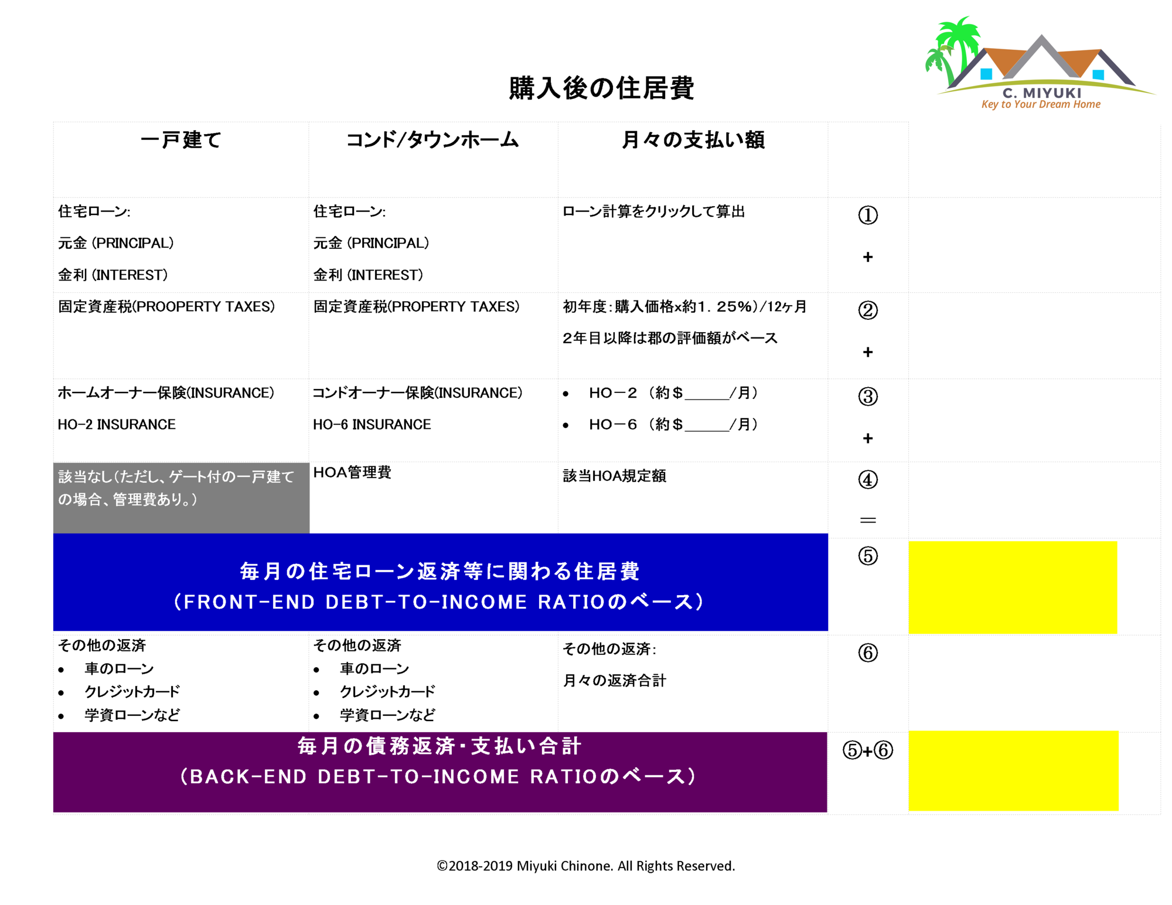
Task: Click 固定資産税(PROOPERTY TAXES) in single-family column
Action: tap(166, 306)
